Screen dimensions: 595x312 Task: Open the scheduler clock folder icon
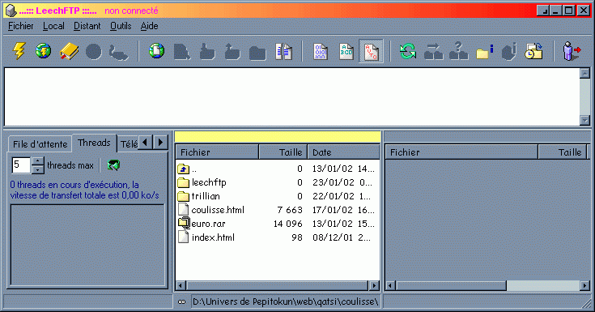pos(533,51)
